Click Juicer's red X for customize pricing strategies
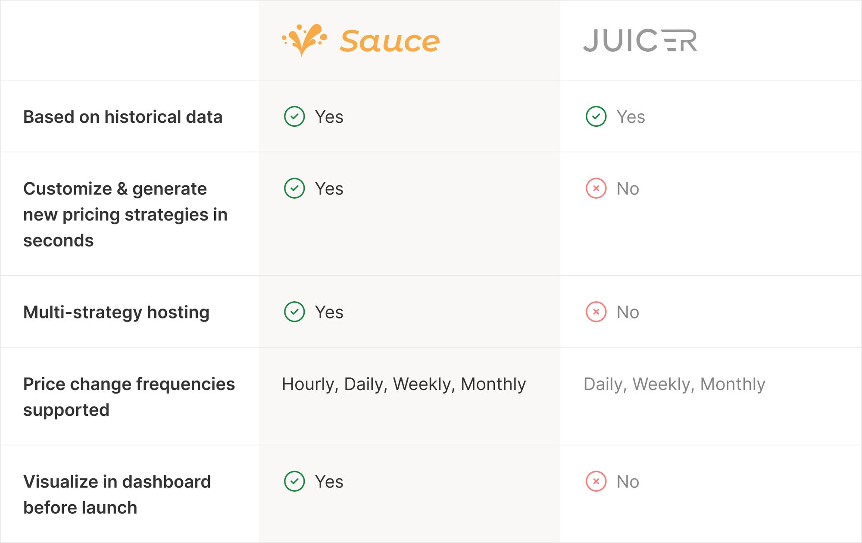862x543 pixels. click(x=596, y=188)
